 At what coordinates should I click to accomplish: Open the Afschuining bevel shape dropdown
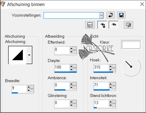pos(29,55)
